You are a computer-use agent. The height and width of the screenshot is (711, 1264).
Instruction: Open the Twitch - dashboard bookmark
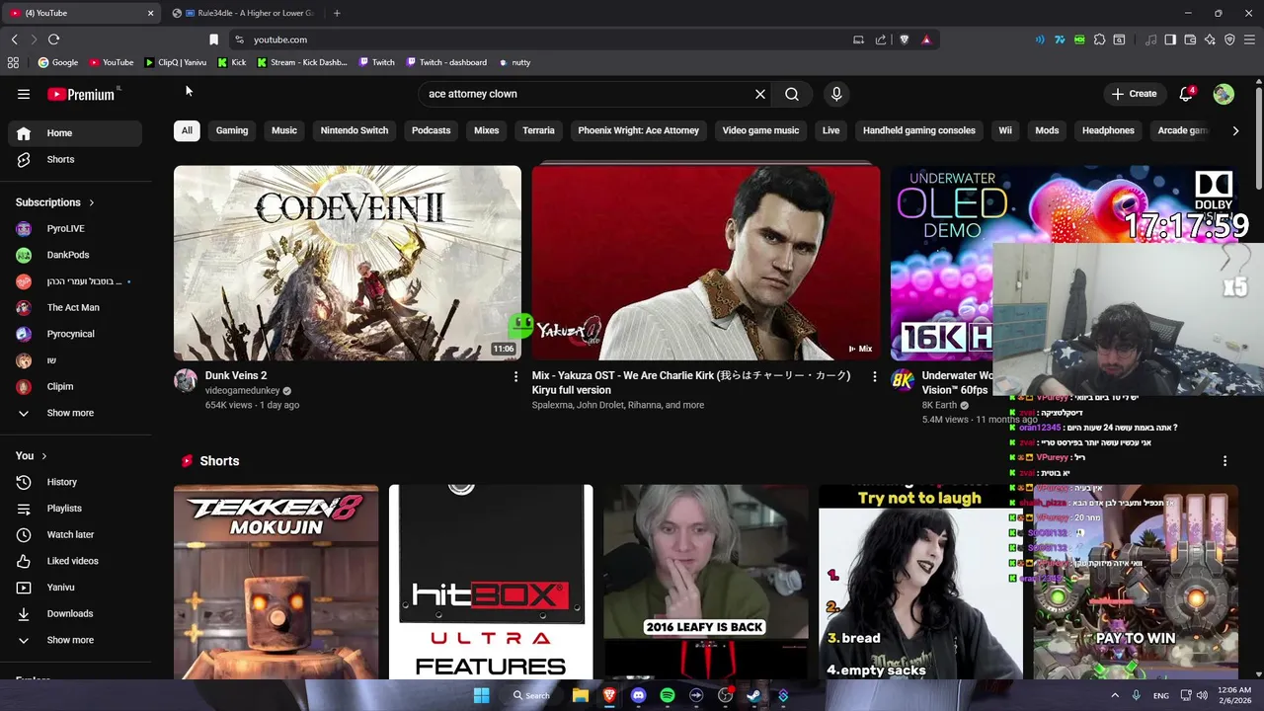coord(445,62)
